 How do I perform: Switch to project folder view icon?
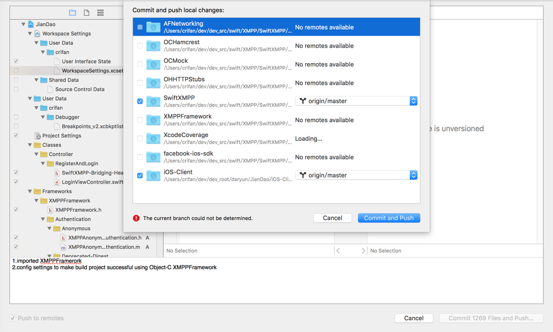(x=73, y=13)
